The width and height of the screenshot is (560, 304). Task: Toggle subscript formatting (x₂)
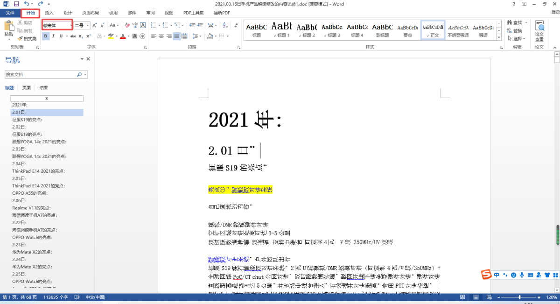point(80,36)
